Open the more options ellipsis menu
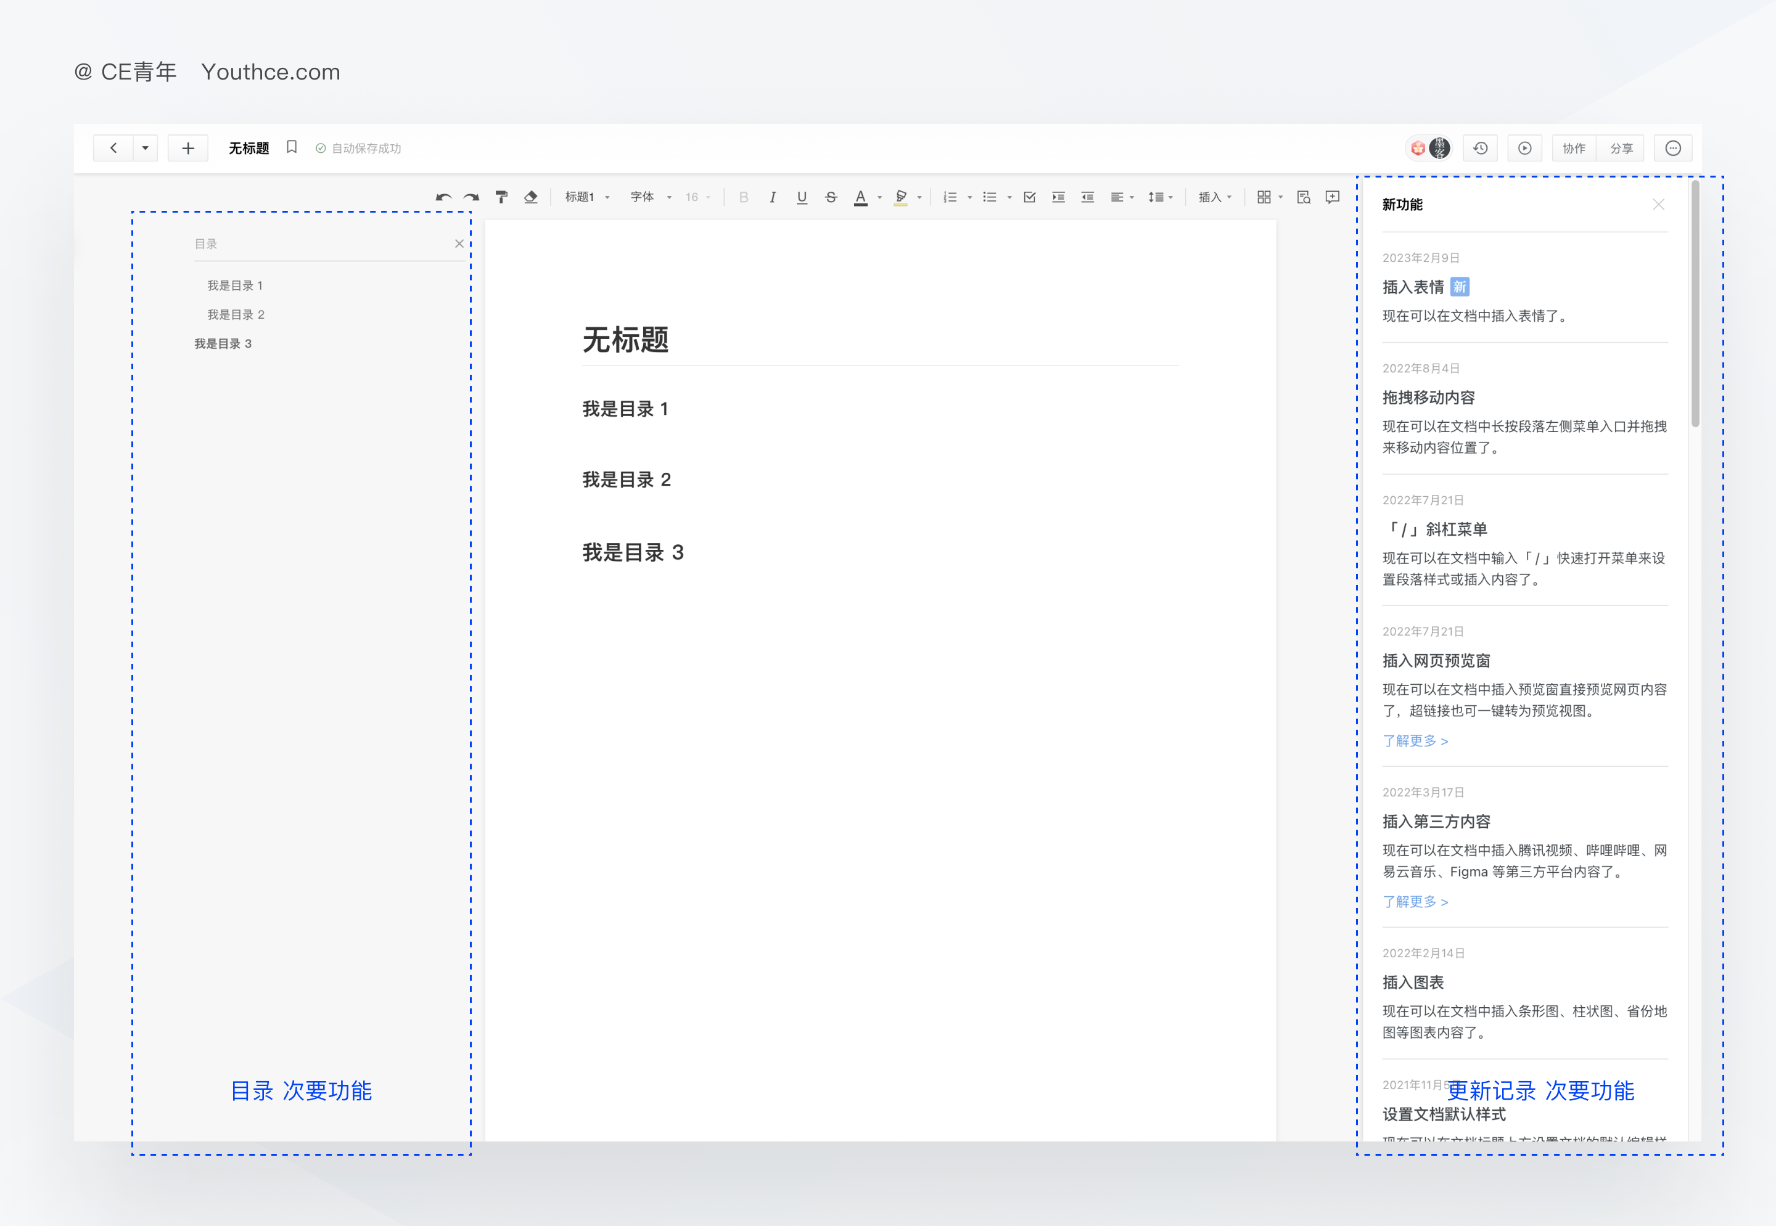The image size is (1776, 1226). 1673,149
